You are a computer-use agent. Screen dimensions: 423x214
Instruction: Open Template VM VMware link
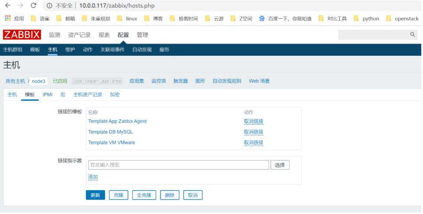(x=112, y=143)
